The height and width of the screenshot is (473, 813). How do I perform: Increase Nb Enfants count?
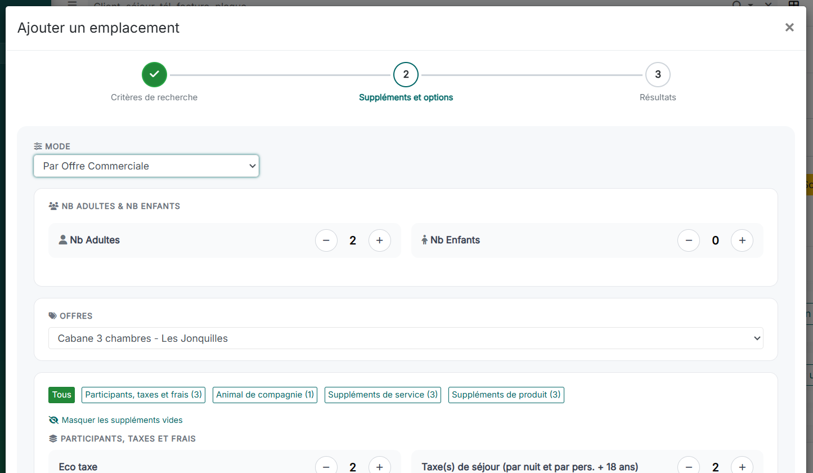[x=742, y=240]
